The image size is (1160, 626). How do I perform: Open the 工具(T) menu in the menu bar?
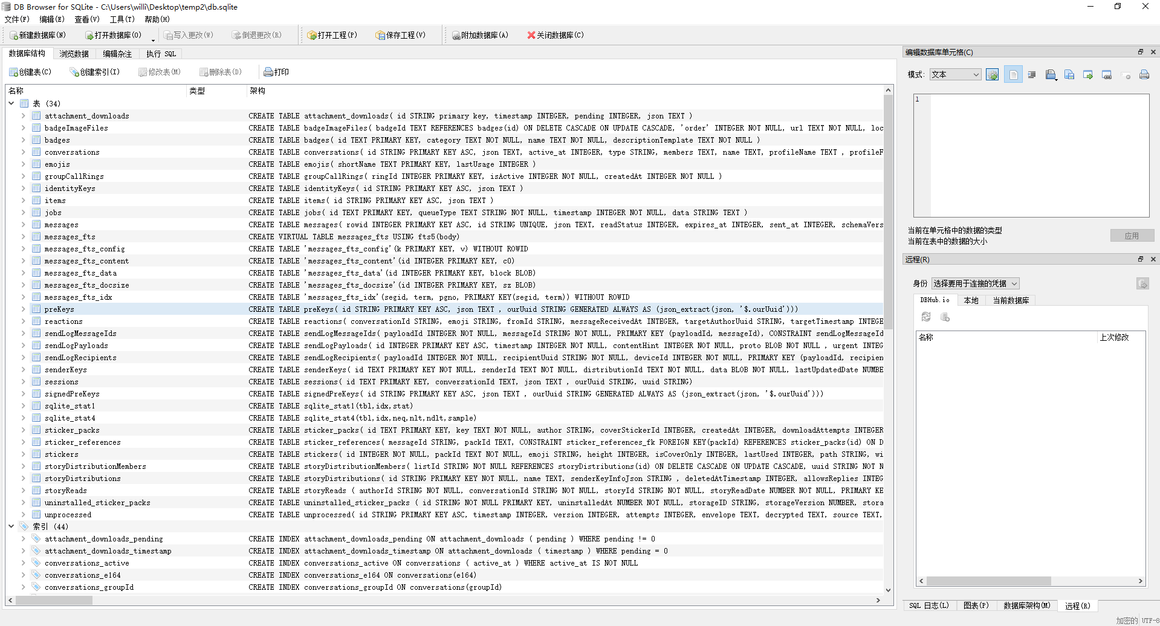[x=122, y=19]
